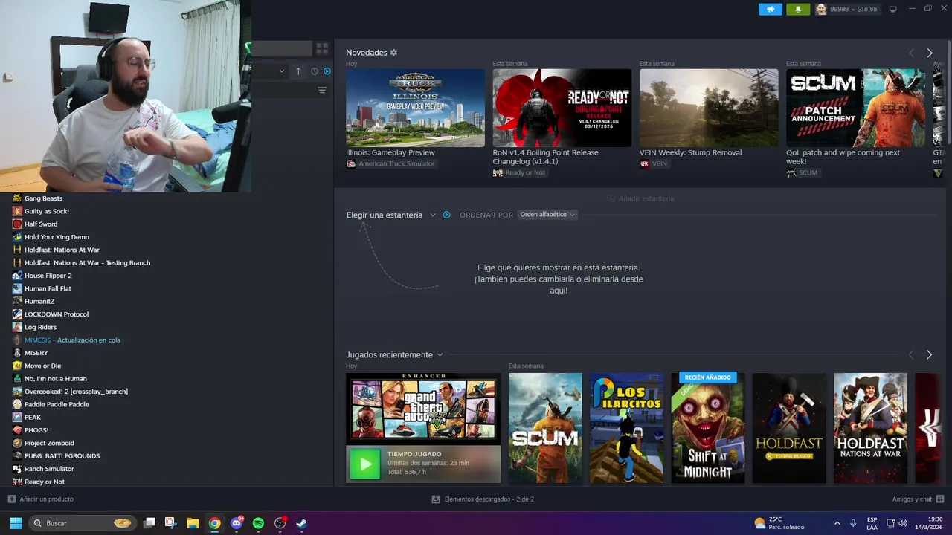Open SCUM cover in recently played

[x=545, y=428]
